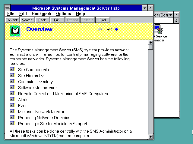Open topic icon next to Software Management
The image size is (193, 144).
point(12,87)
